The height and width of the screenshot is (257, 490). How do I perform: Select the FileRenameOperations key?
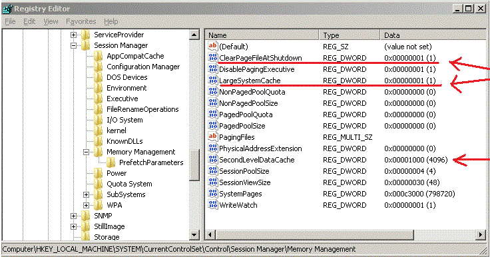[142, 109]
